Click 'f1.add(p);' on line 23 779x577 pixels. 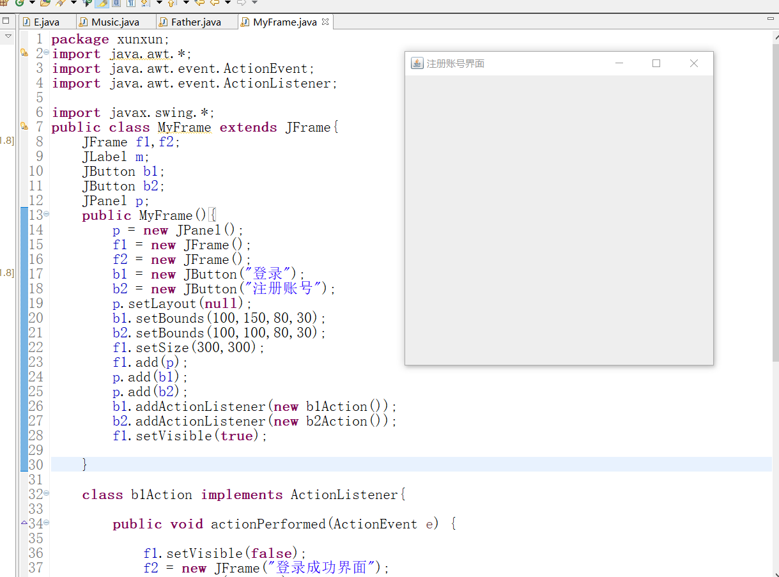tap(151, 362)
